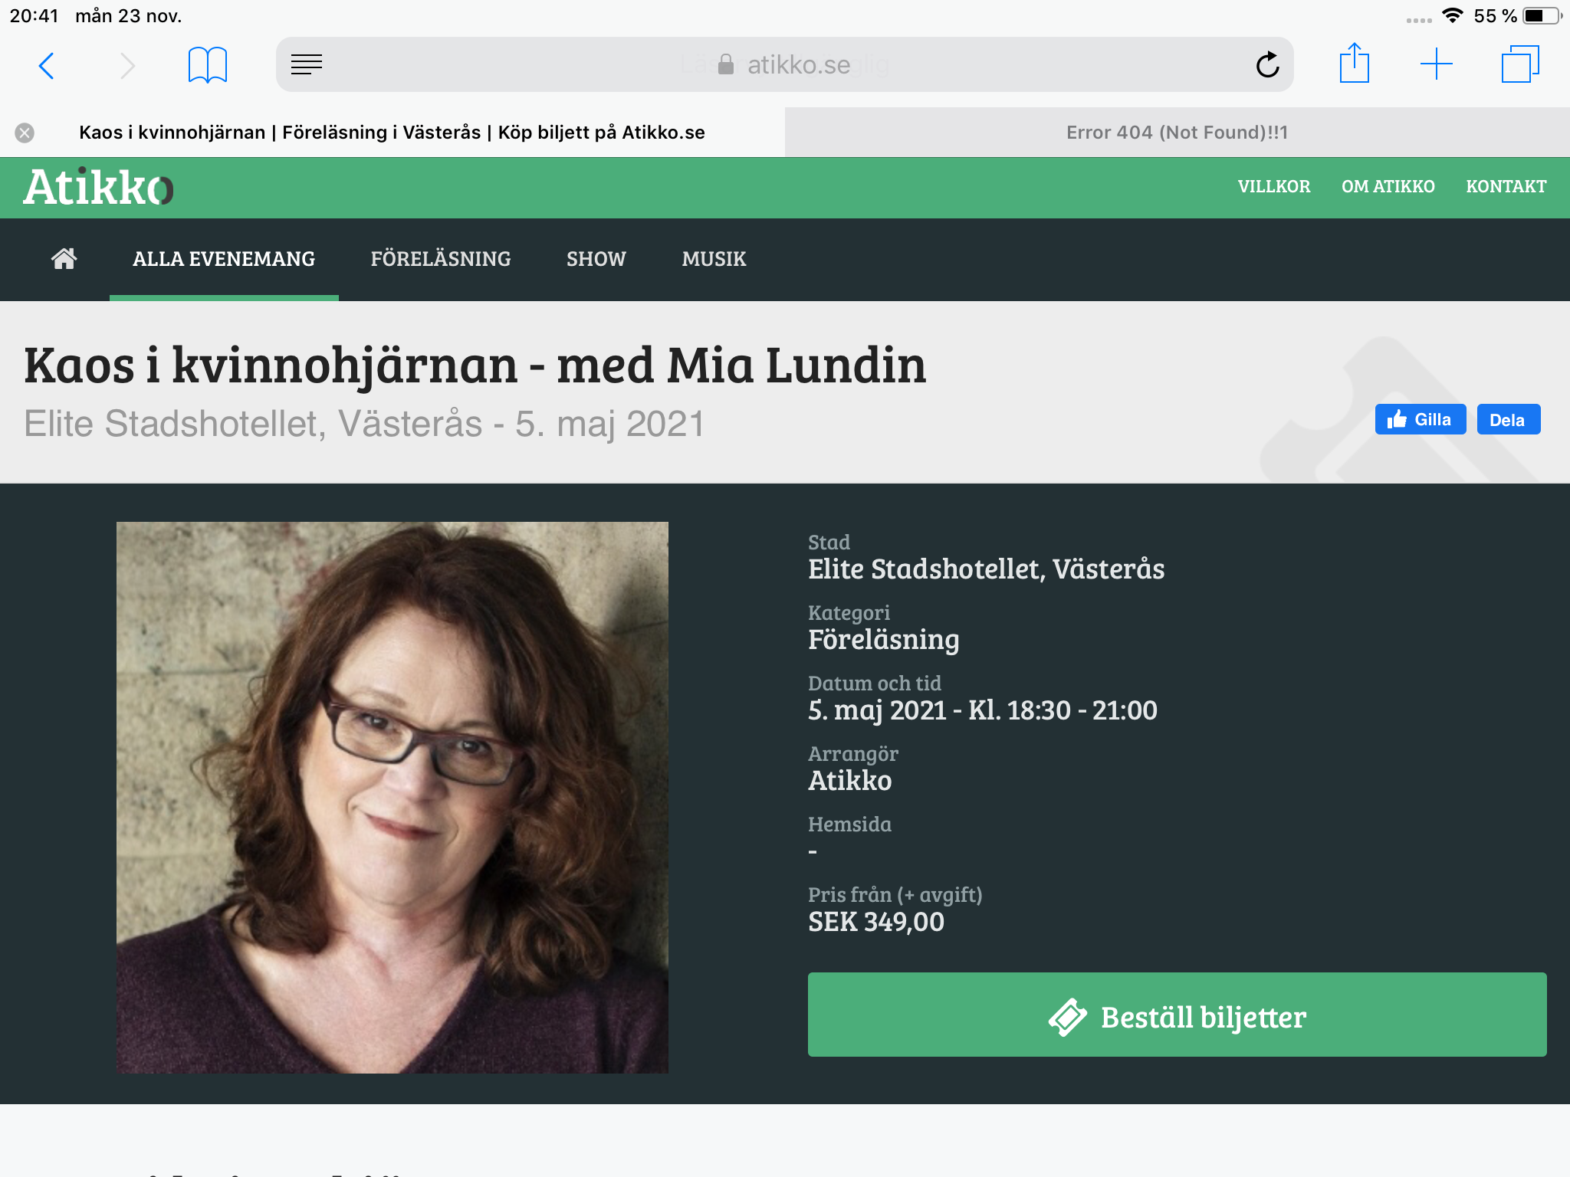Like the event with Gilla button
The width and height of the screenshot is (1570, 1177).
pos(1421,419)
